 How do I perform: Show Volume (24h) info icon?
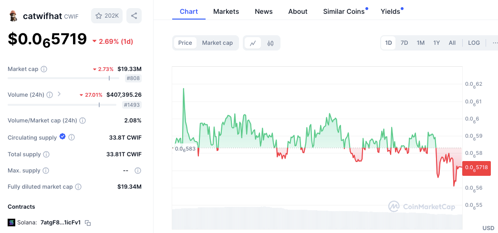(50, 95)
